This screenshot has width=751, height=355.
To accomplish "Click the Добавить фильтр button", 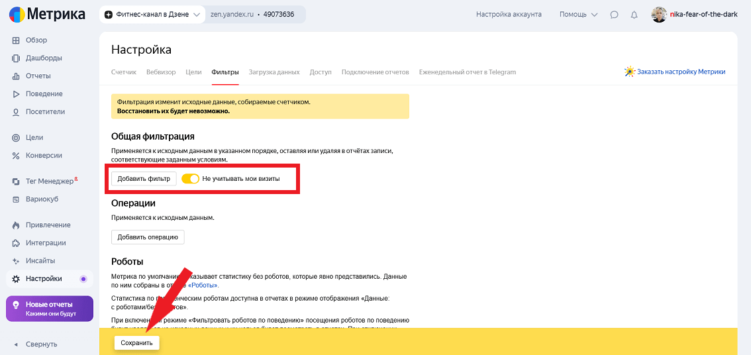I will coord(144,179).
